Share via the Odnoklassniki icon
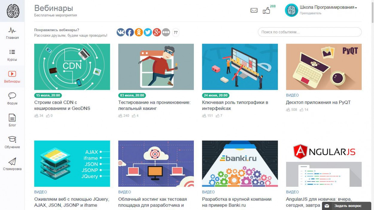Image resolution: width=374 pixels, height=210 pixels. point(139,32)
